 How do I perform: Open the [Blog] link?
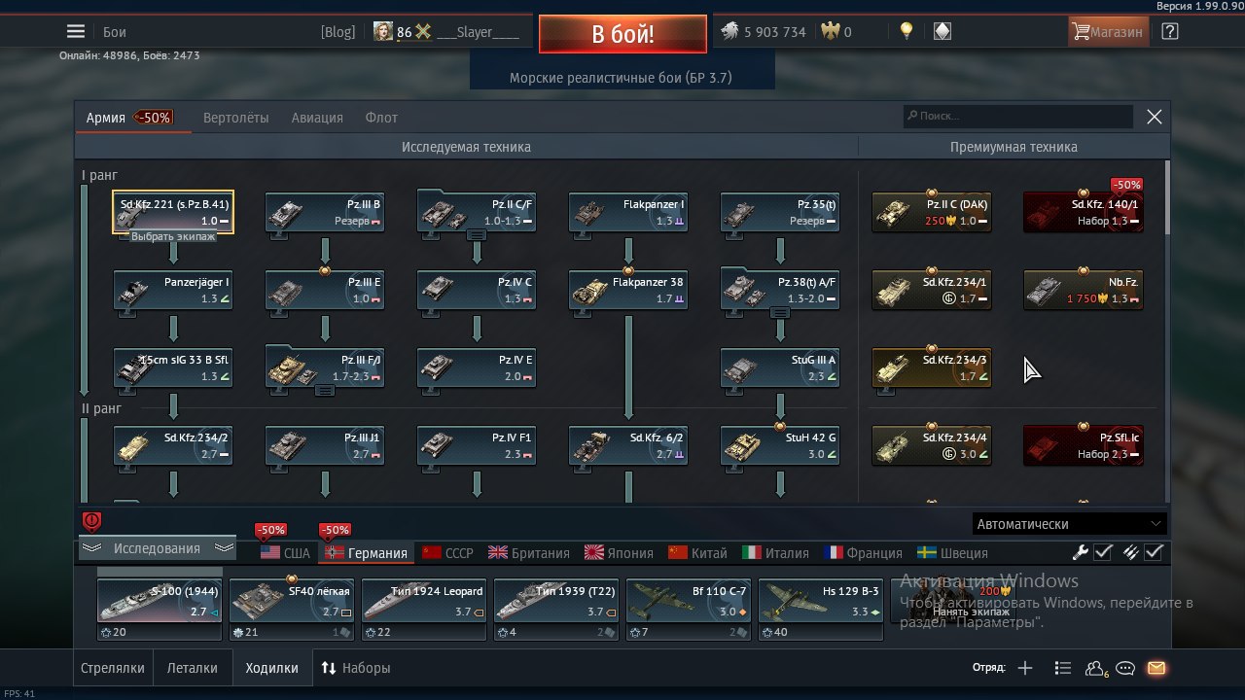[338, 32]
